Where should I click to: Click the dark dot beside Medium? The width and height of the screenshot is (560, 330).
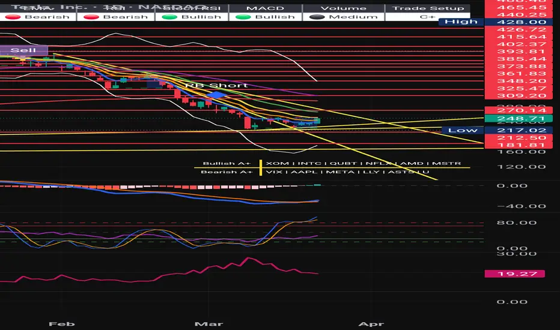(x=317, y=17)
